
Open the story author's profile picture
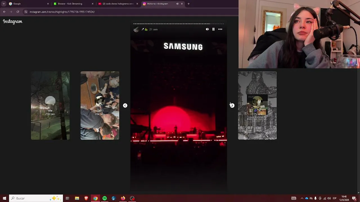pos(136,29)
